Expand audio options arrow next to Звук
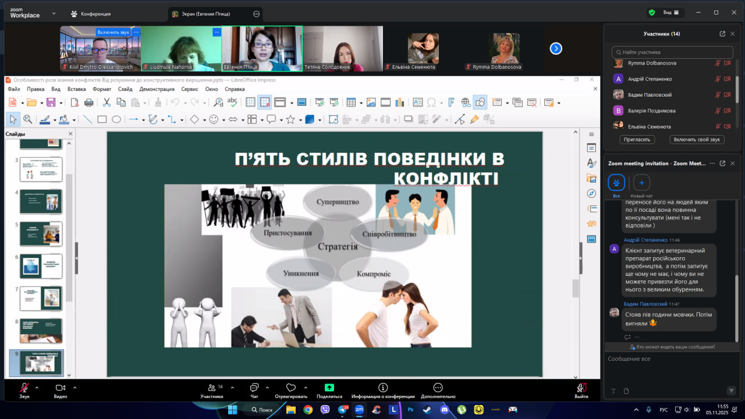Viewport: 745px width, 419px height. point(37,387)
